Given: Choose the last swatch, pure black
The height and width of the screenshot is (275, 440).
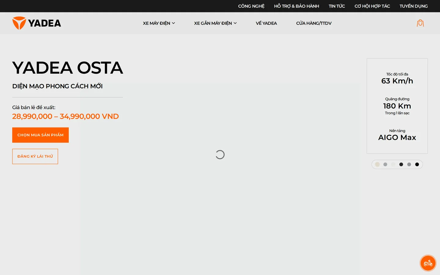Looking at the screenshot, I should tap(417, 164).
